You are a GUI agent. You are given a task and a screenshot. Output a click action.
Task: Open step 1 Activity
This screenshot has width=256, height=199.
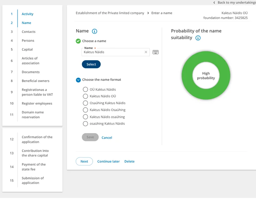pos(27,14)
